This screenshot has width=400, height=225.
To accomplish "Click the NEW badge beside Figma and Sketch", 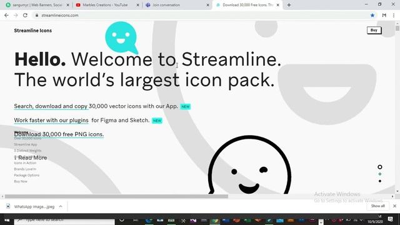I will [x=157, y=121].
